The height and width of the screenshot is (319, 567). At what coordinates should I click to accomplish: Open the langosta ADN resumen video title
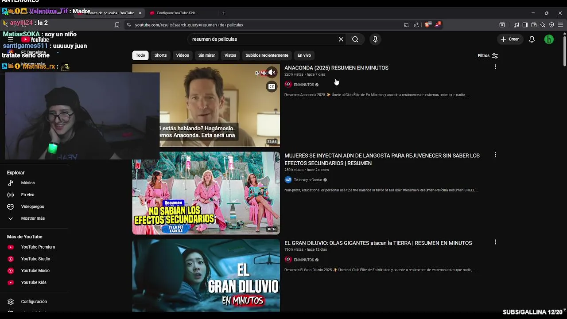click(382, 159)
